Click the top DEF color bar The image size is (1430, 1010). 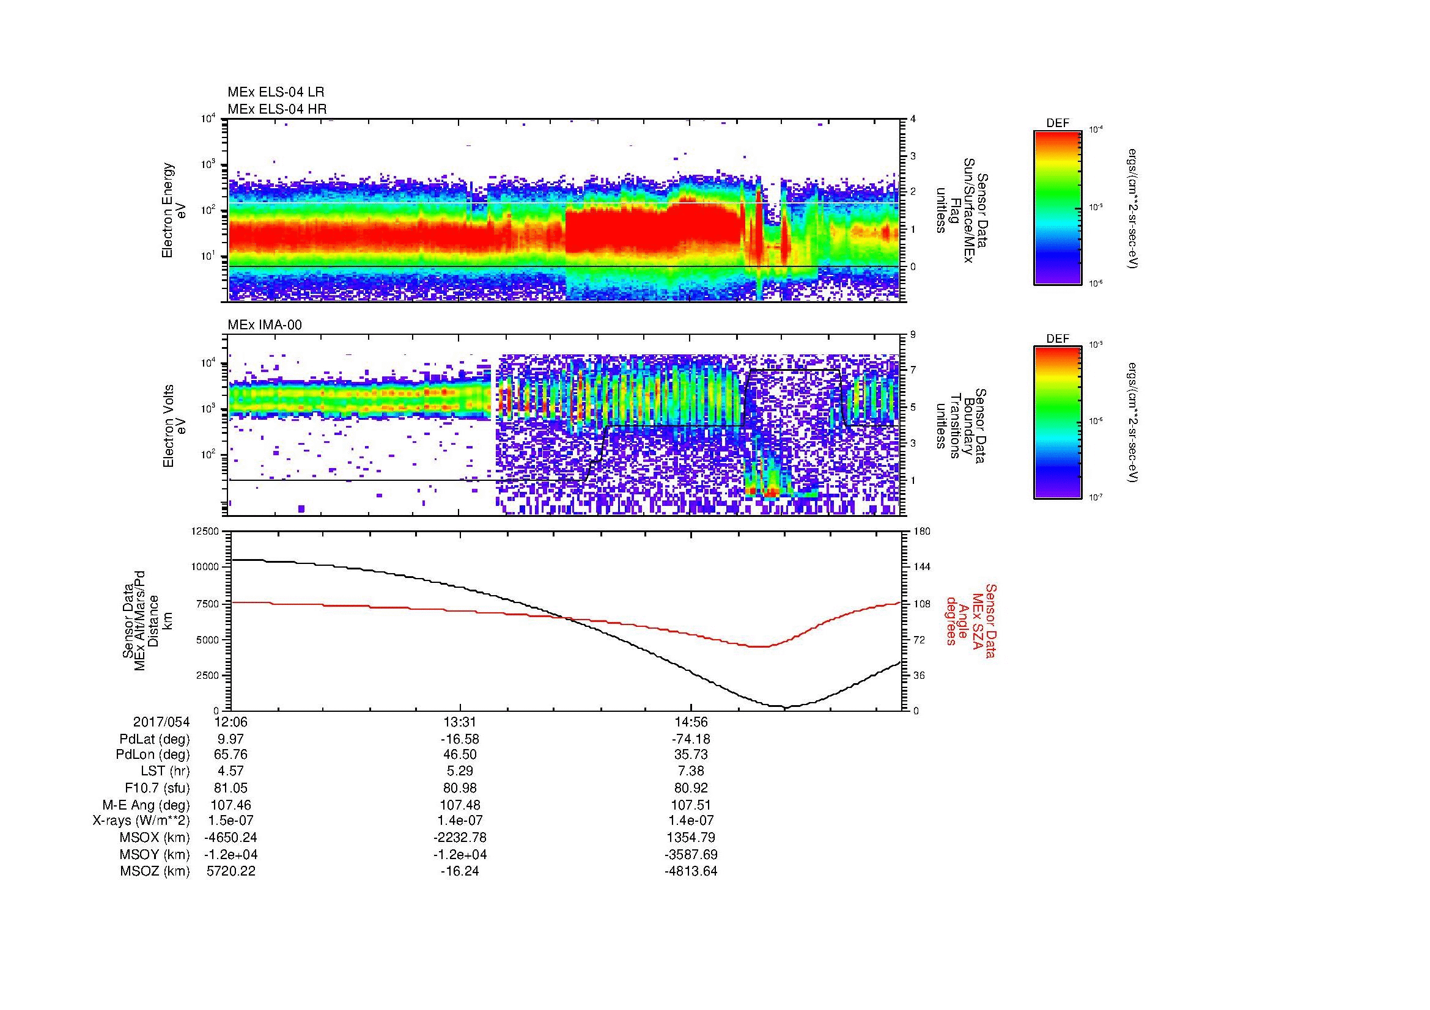click(x=1058, y=207)
